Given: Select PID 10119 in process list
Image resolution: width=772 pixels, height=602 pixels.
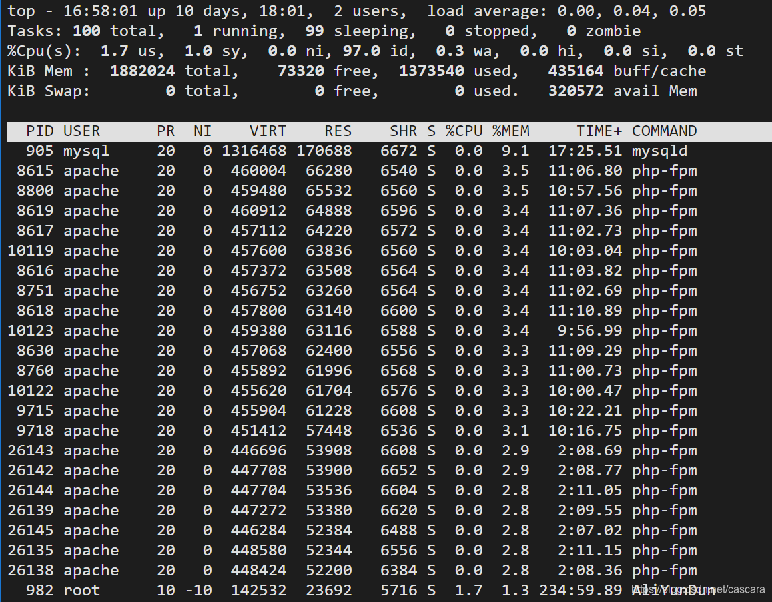Looking at the screenshot, I should (x=31, y=250).
